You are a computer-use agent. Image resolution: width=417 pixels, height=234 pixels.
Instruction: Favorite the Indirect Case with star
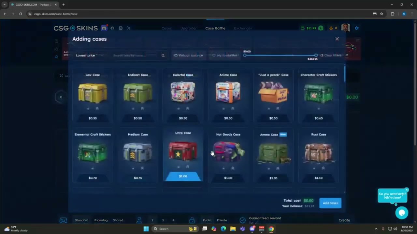click(x=133, y=109)
